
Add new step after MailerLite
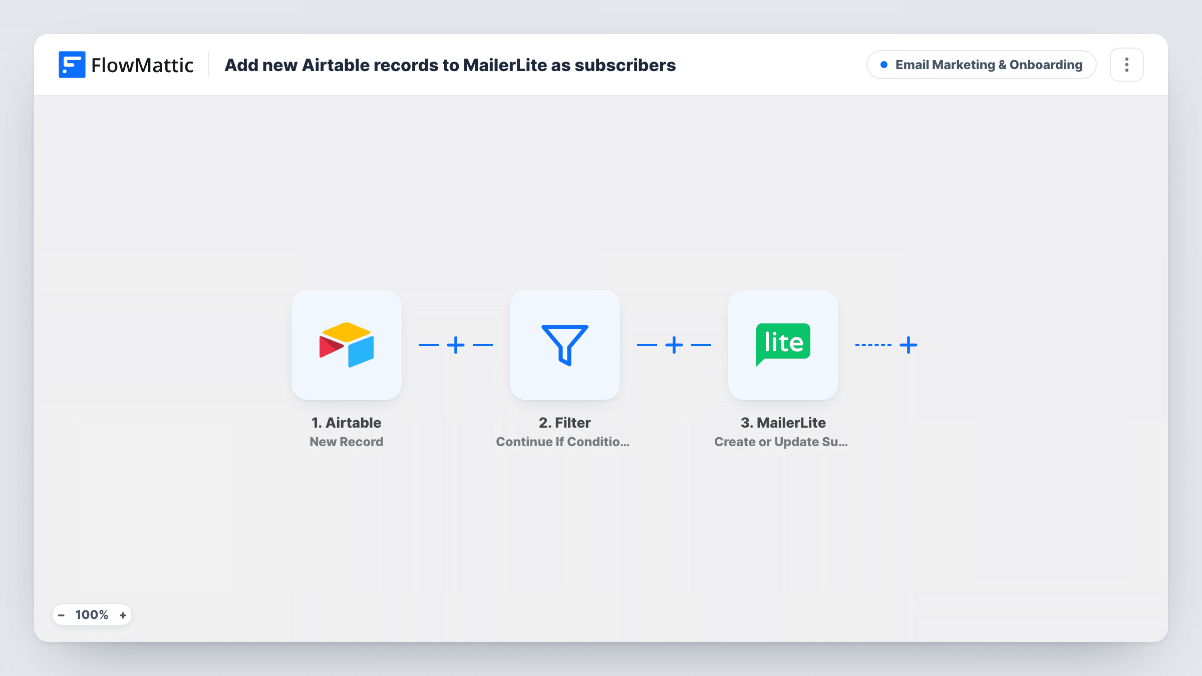pyautogui.click(x=909, y=345)
